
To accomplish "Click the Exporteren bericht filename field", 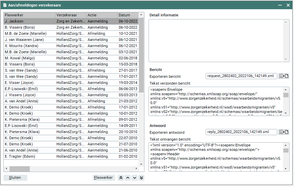I will pos(241,76).
